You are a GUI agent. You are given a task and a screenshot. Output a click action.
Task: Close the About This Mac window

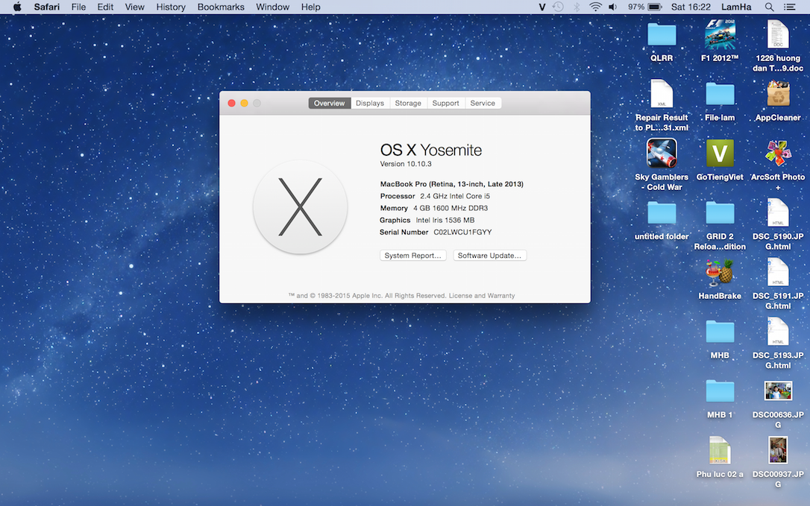click(231, 104)
